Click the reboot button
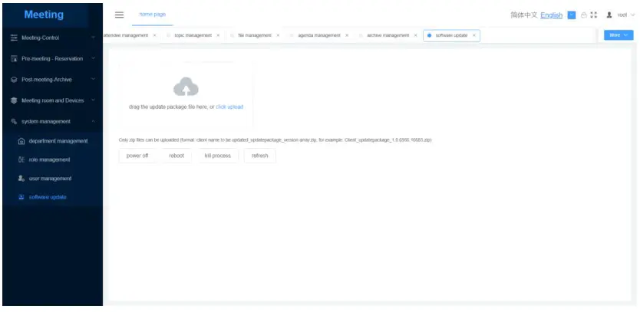Screen dimensions: 640x312 coord(176,156)
